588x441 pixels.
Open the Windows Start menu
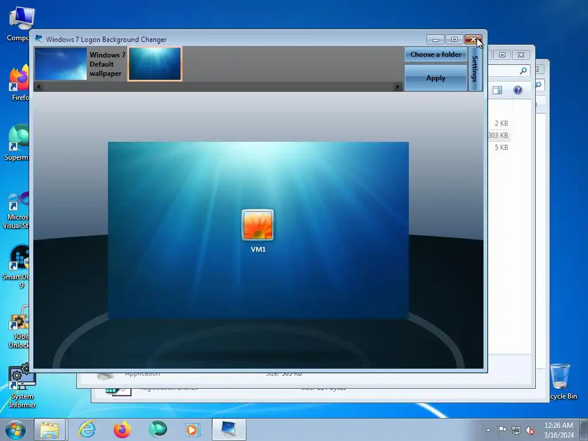16,430
